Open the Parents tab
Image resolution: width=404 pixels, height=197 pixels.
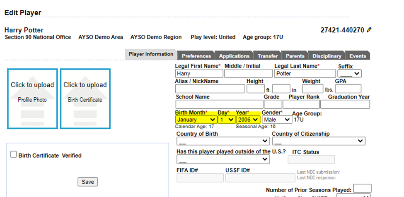[295, 56]
